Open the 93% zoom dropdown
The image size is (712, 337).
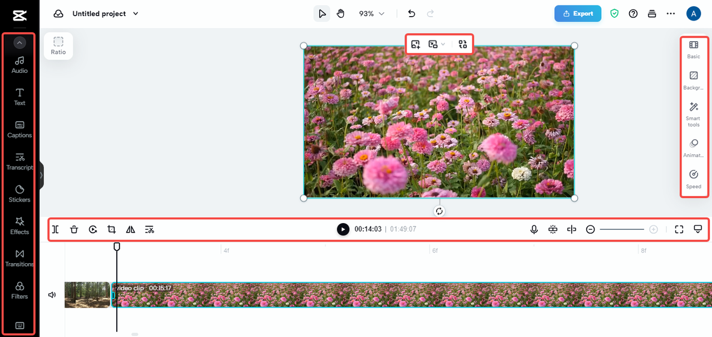(372, 14)
